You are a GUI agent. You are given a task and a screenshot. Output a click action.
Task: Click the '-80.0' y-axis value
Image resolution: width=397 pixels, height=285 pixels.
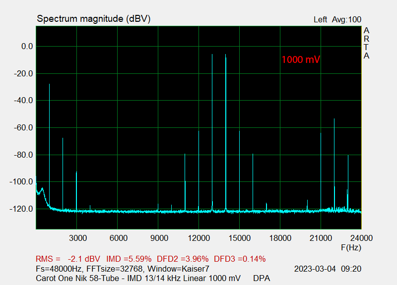(x=23, y=155)
